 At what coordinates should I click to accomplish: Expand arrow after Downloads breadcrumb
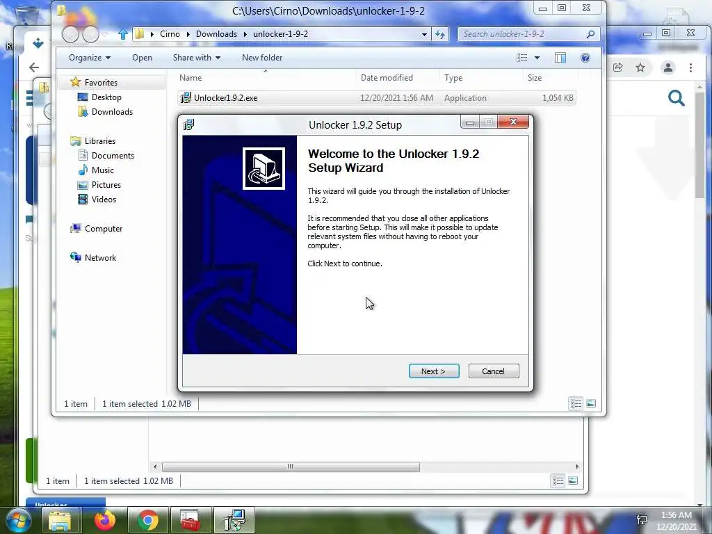tap(245, 34)
